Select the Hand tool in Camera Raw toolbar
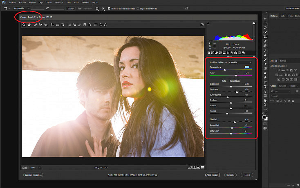 tap(29, 25)
